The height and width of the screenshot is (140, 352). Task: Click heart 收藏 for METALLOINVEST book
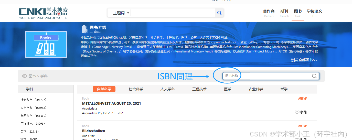(x=301, y=112)
